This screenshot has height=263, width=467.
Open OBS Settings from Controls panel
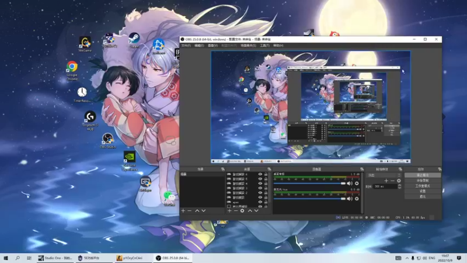click(x=423, y=191)
